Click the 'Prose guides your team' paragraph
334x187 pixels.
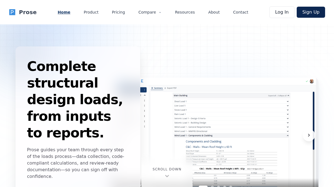tap(76, 163)
